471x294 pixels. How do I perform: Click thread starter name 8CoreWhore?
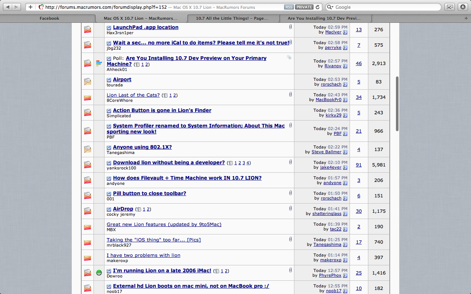(120, 100)
